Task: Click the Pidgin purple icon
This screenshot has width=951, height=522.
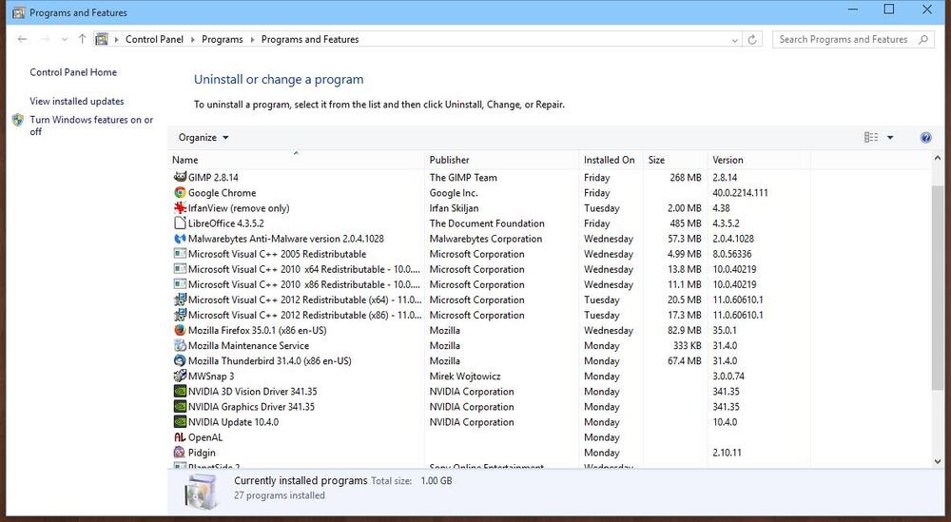Action: [180, 453]
